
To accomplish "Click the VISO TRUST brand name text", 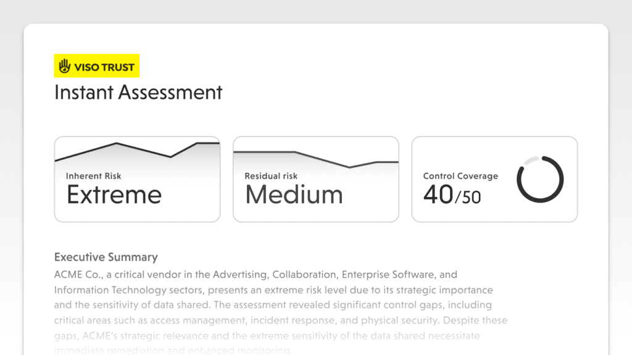I will coord(104,67).
